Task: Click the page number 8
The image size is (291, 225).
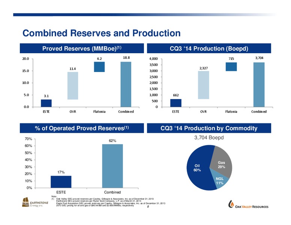Action: 148,207
